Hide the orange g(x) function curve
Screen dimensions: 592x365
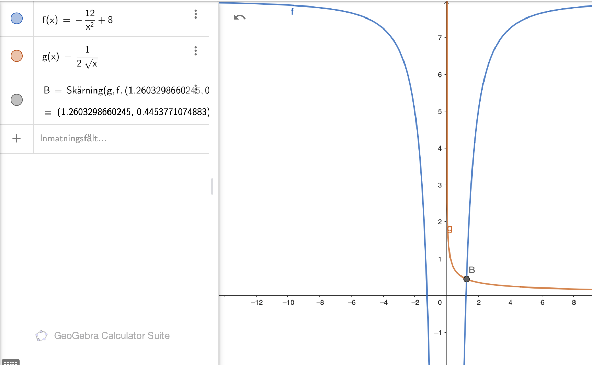pyautogui.click(x=16, y=56)
